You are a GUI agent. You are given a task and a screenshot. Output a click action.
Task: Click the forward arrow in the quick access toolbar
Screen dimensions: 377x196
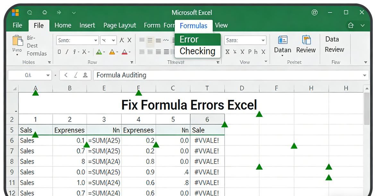pos(59,12)
